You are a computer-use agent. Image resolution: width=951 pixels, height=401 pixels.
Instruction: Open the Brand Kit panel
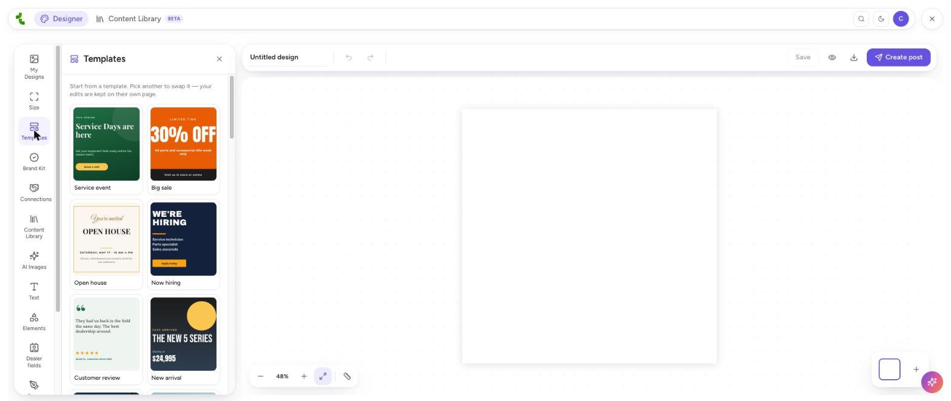click(34, 162)
